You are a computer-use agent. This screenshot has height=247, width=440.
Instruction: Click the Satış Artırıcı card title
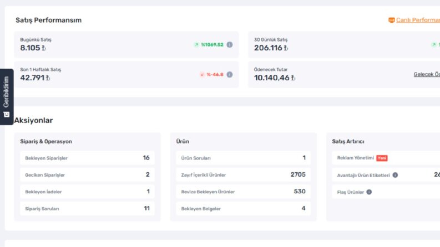click(x=348, y=141)
